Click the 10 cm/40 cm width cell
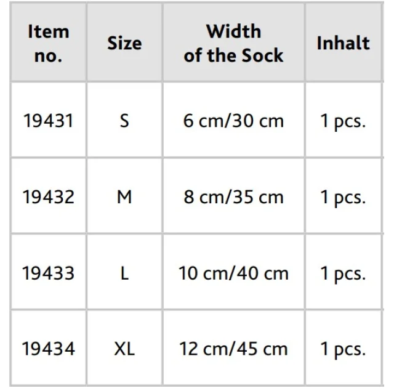Screen dimensions: 394x388 click(233, 273)
